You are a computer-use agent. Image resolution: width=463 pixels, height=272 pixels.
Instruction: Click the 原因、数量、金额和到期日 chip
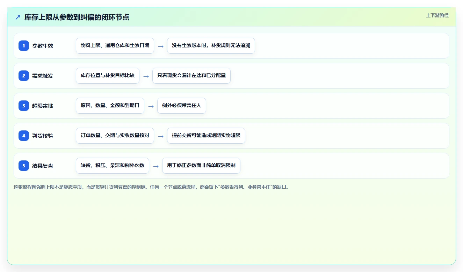[110, 106]
